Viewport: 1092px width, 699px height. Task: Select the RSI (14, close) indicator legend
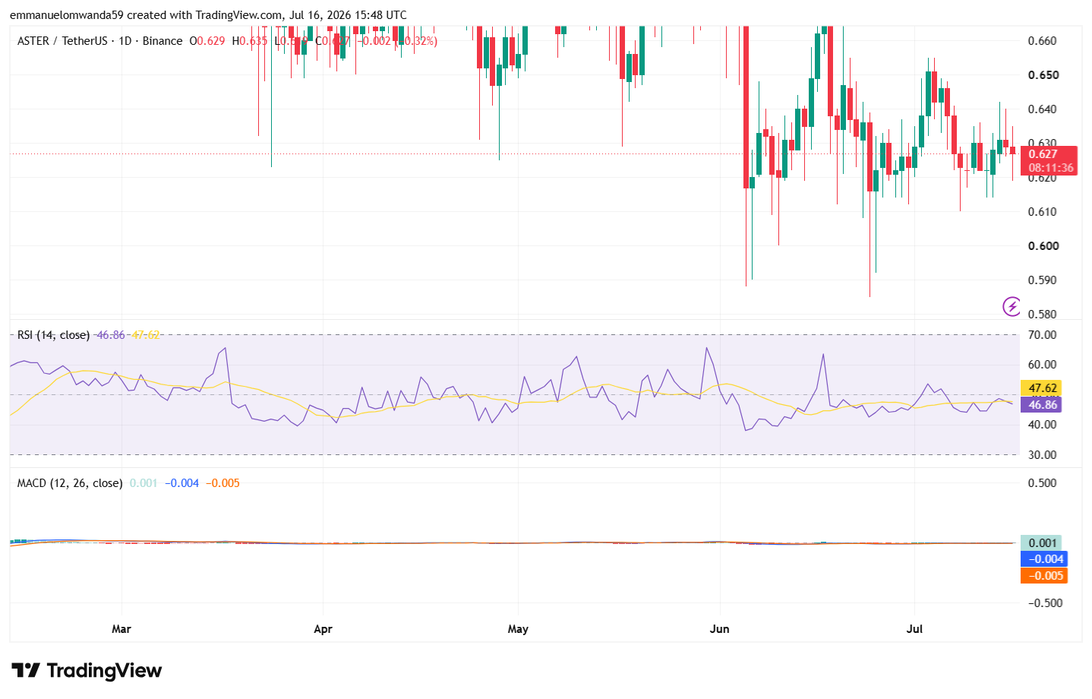pos(53,335)
